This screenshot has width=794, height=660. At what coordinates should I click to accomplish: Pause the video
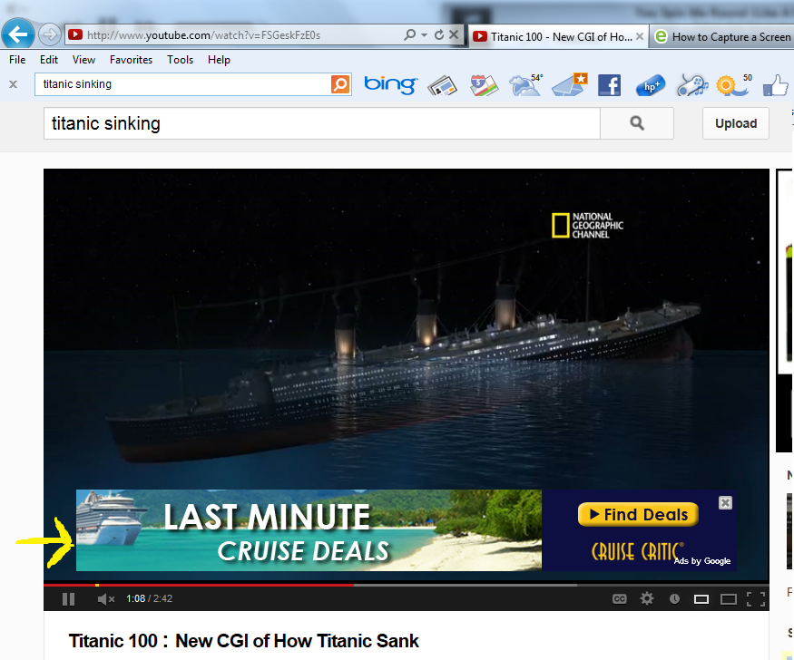(x=68, y=598)
